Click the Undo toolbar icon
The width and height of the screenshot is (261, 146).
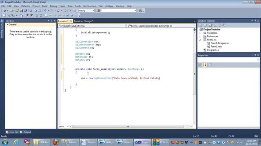45,11
